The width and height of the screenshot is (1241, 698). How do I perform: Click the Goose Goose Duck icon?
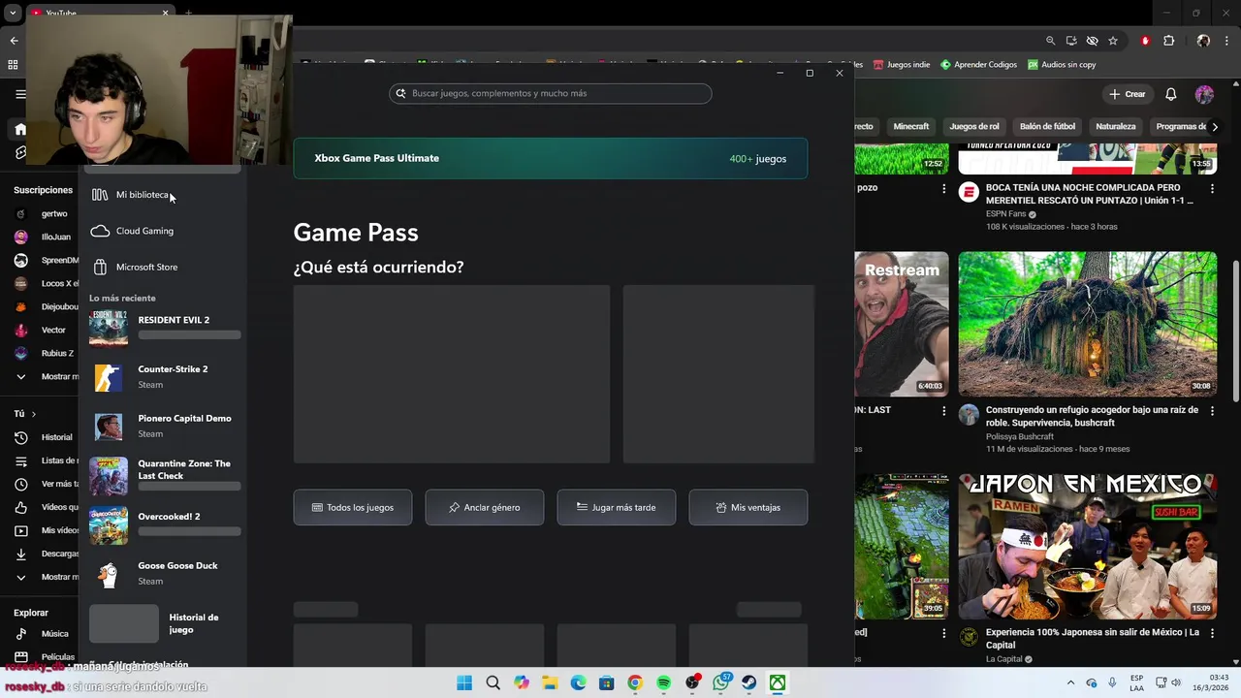coord(109,574)
